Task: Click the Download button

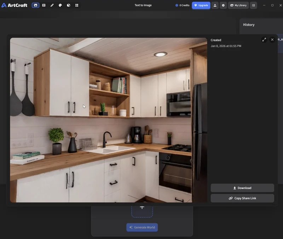Action: [242, 188]
